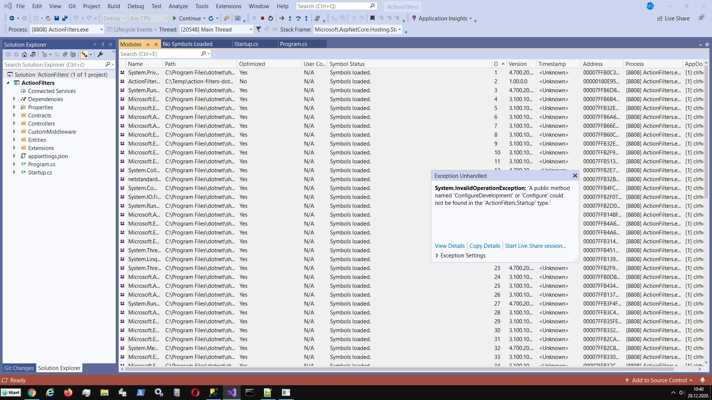
Task: Click the Step Over arrow icon
Action: point(298,18)
